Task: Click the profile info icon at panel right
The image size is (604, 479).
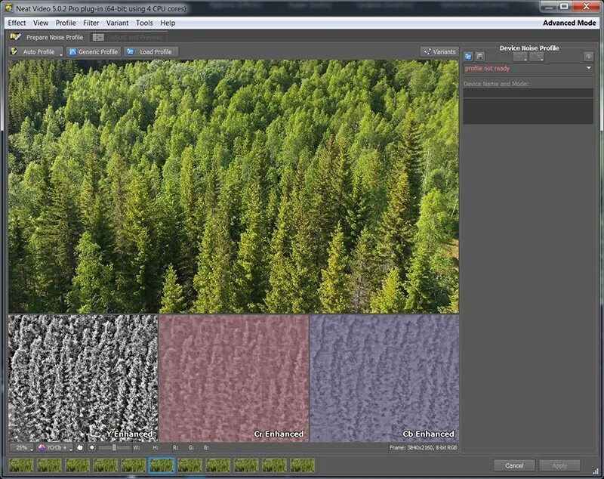Action: [x=589, y=57]
